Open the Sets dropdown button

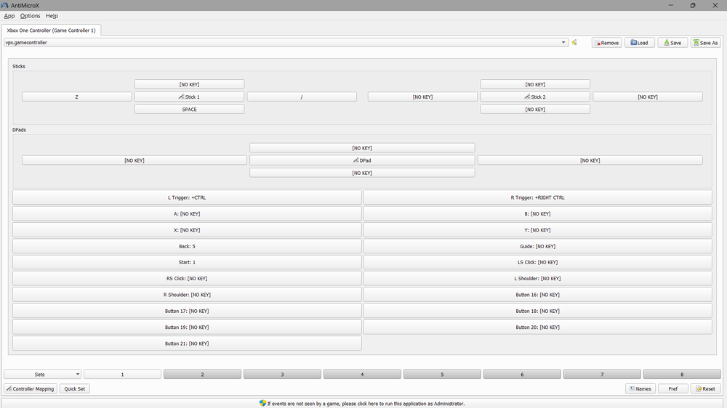(43, 374)
